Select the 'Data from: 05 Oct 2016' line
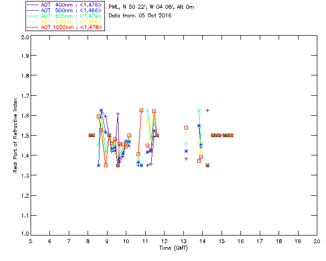Screen dimensions: 326x261 pyautogui.click(x=140, y=15)
